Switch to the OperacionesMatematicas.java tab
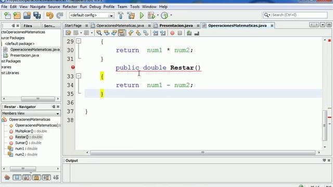The width and height of the screenshot is (333, 187). coord(120,25)
